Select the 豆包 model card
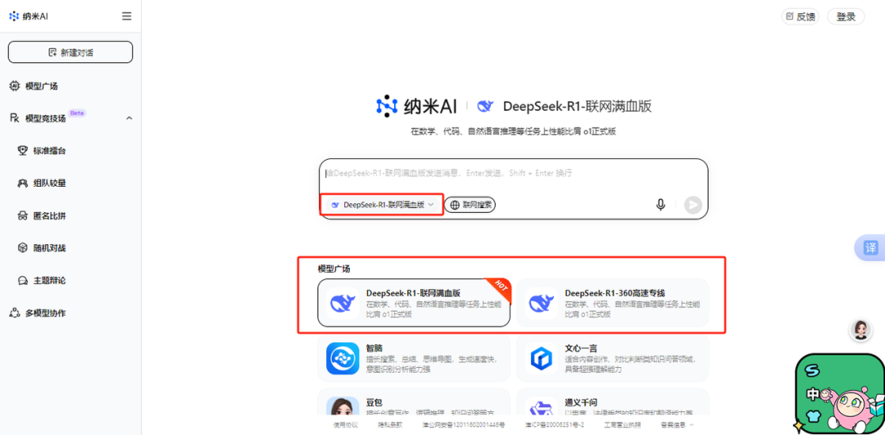Screen dimensions: 885x435 tap(414, 403)
